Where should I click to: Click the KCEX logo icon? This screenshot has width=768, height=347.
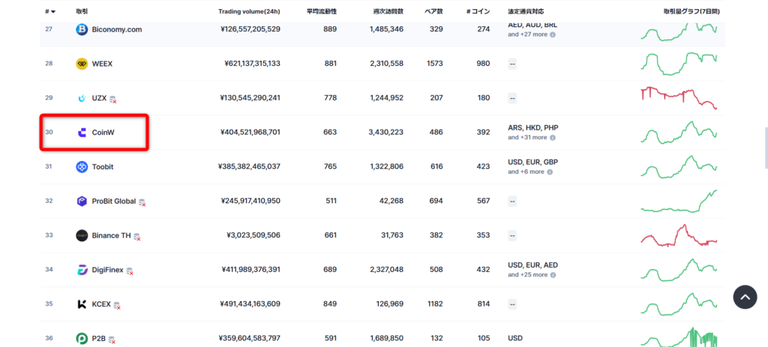(x=82, y=304)
